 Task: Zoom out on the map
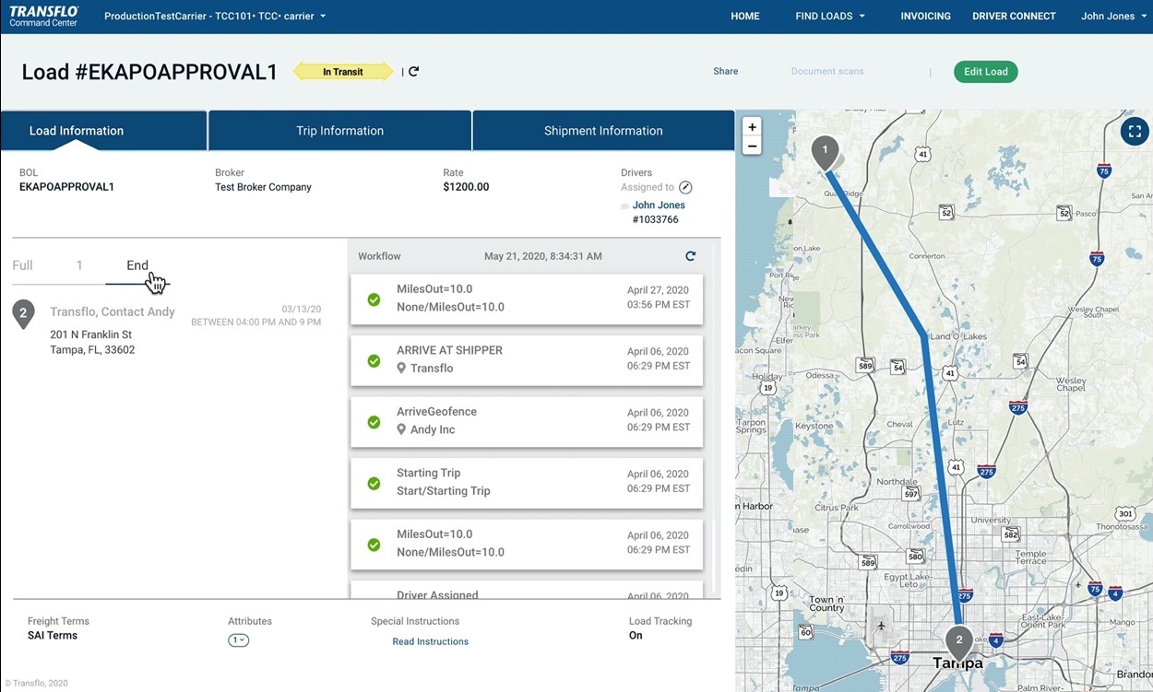click(753, 146)
